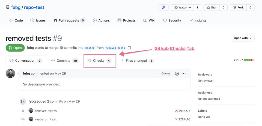The width and height of the screenshot is (262, 126).
Task: Go to the Actions tab
Action: click(101, 20)
